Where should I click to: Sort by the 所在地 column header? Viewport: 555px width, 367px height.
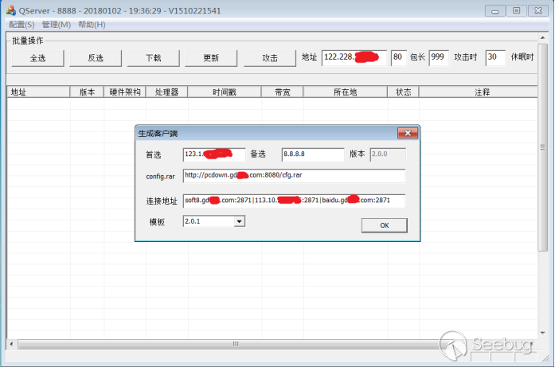345,92
